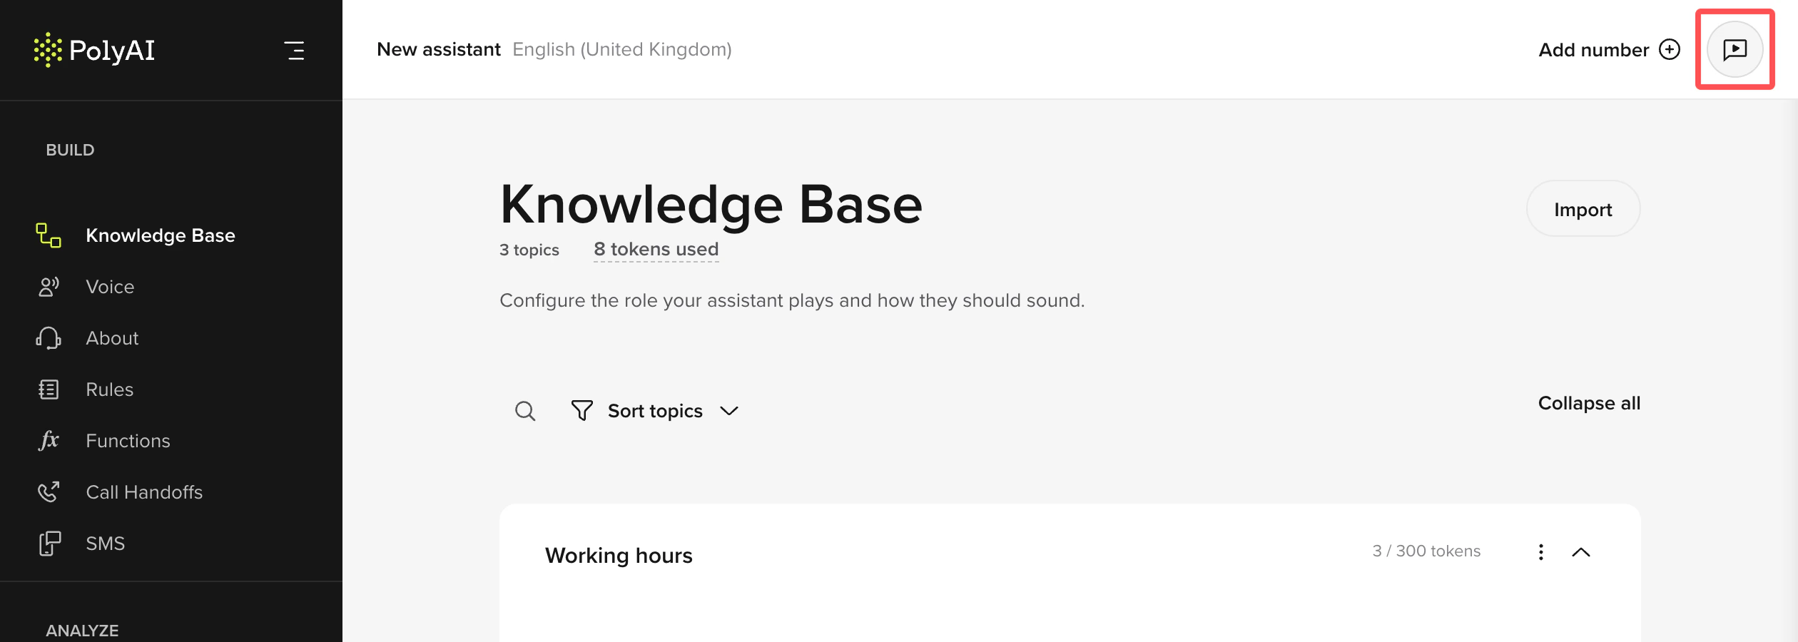Click Collapse all

coord(1589,403)
